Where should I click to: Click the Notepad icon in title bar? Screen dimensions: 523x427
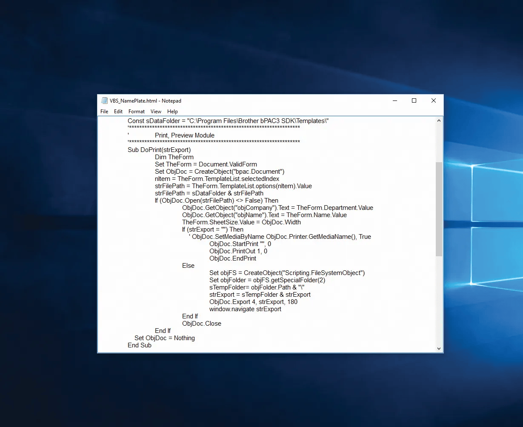pyautogui.click(x=104, y=101)
